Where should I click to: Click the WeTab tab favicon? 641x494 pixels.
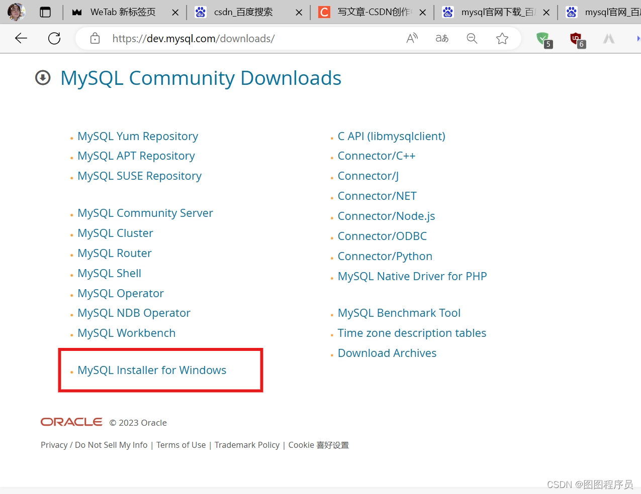point(77,12)
